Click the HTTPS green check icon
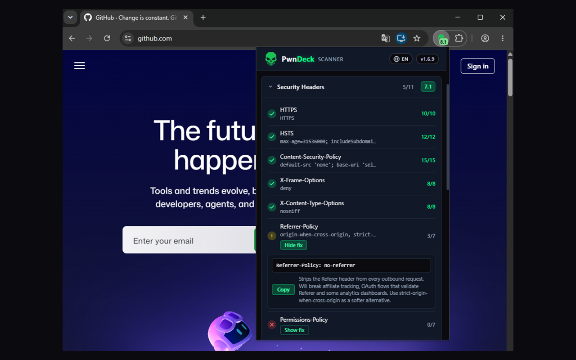This screenshot has width=576, height=360. click(x=272, y=114)
